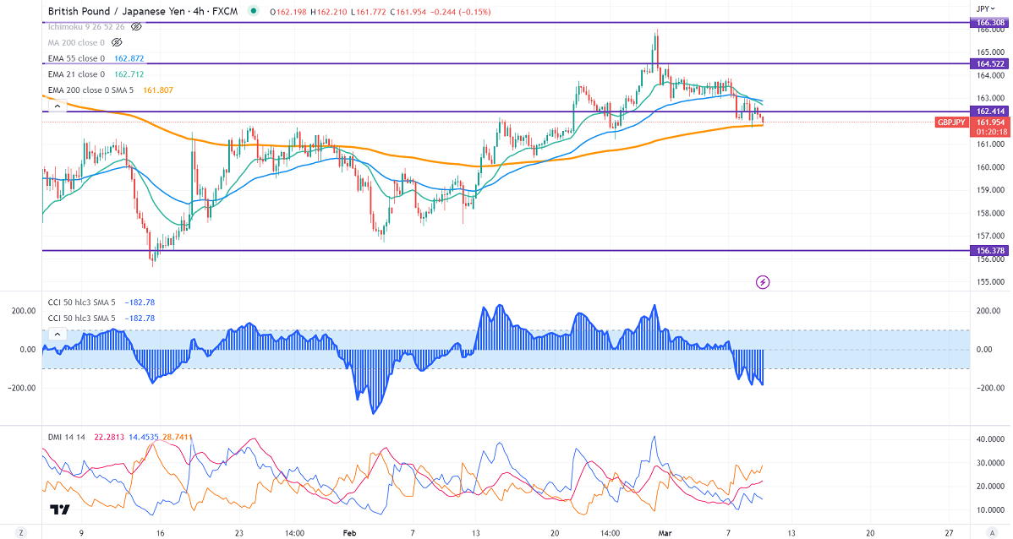Click the GBPJPY red price label
The image size is (1013, 539).
953,122
